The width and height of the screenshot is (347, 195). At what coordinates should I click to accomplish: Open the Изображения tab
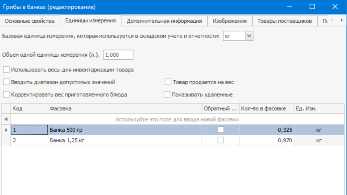pyautogui.click(x=230, y=21)
